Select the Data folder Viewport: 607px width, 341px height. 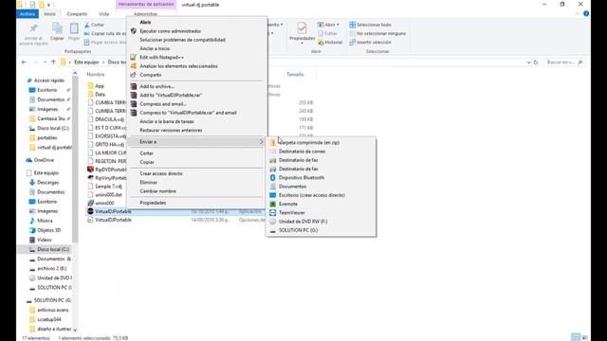coord(100,95)
